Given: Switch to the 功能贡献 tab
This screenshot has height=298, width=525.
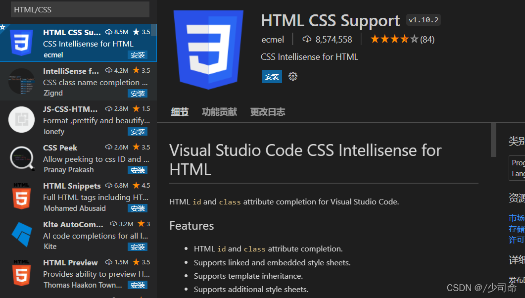Looking at the screenshot, I should tap(219, 112).
